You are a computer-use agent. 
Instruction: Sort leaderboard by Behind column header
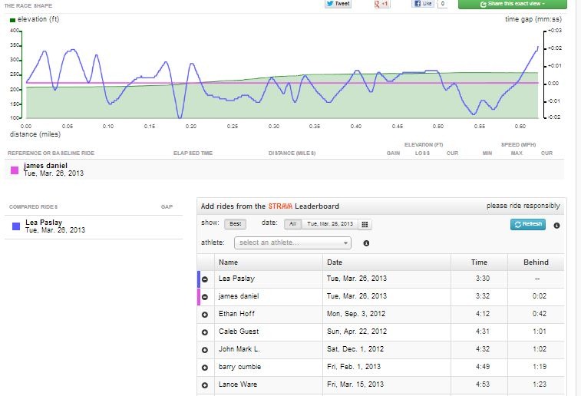click(x=536, y=262)
